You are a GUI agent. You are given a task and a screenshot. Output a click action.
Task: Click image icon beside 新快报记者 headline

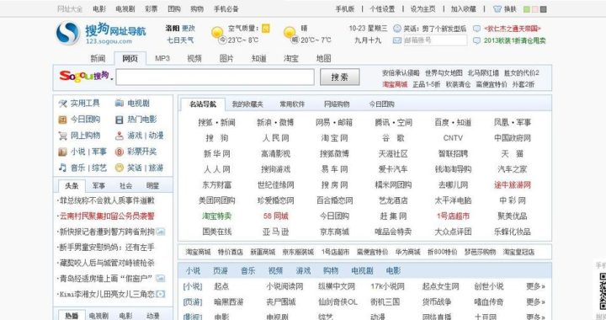pos(161,232)
